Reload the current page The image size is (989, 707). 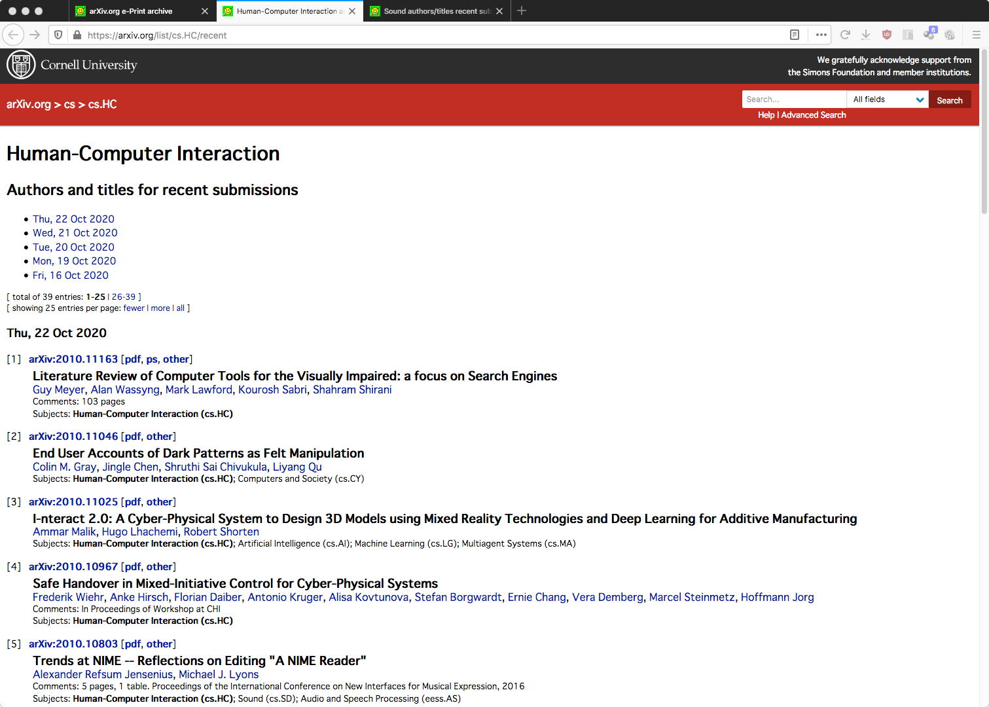[x=845, y=35]
